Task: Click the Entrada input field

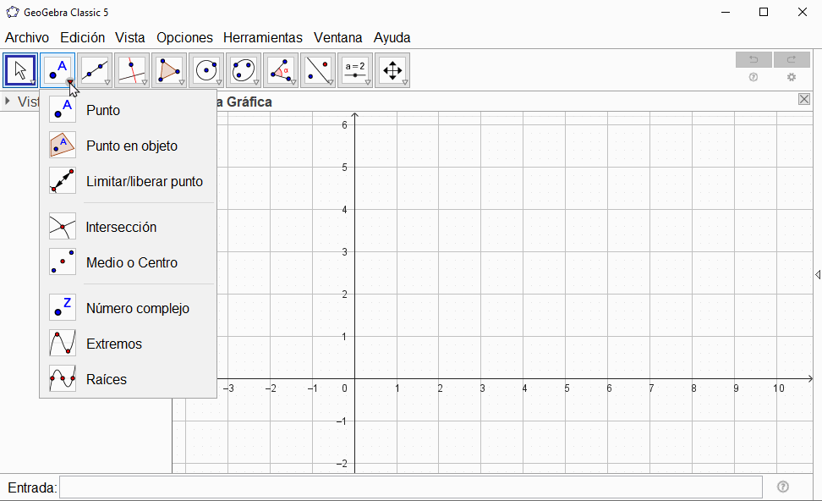Action: click(x=410, y=487)
